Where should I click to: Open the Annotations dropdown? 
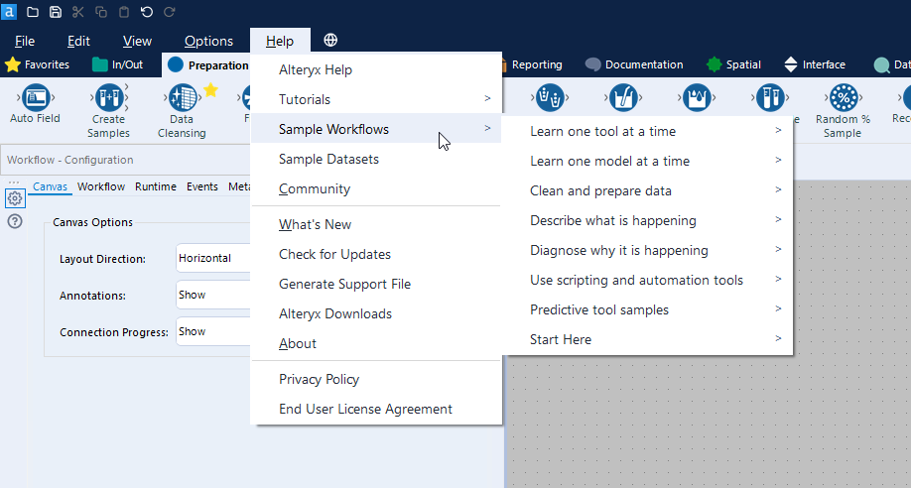(x=212, y=296)
